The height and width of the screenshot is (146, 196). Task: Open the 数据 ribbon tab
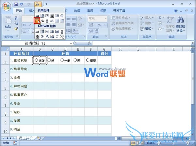coord(77,11)
